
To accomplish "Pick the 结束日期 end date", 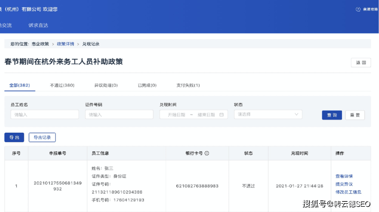I will (x=206, y=114).
